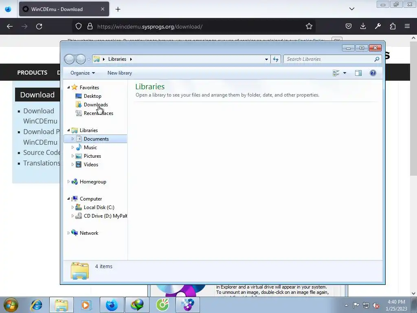The height and width of the screenshot is (313, 417).
Task: Select the Music library
Action: pyautogui.click(x=90, y=148)
